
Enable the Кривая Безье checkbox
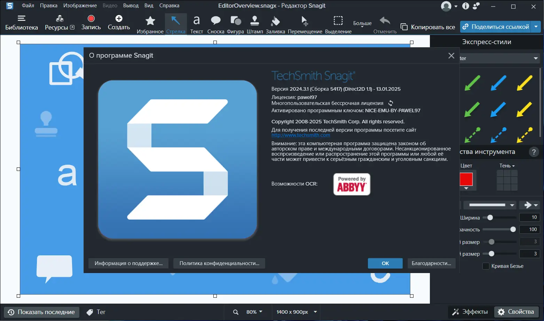point(486,266)
